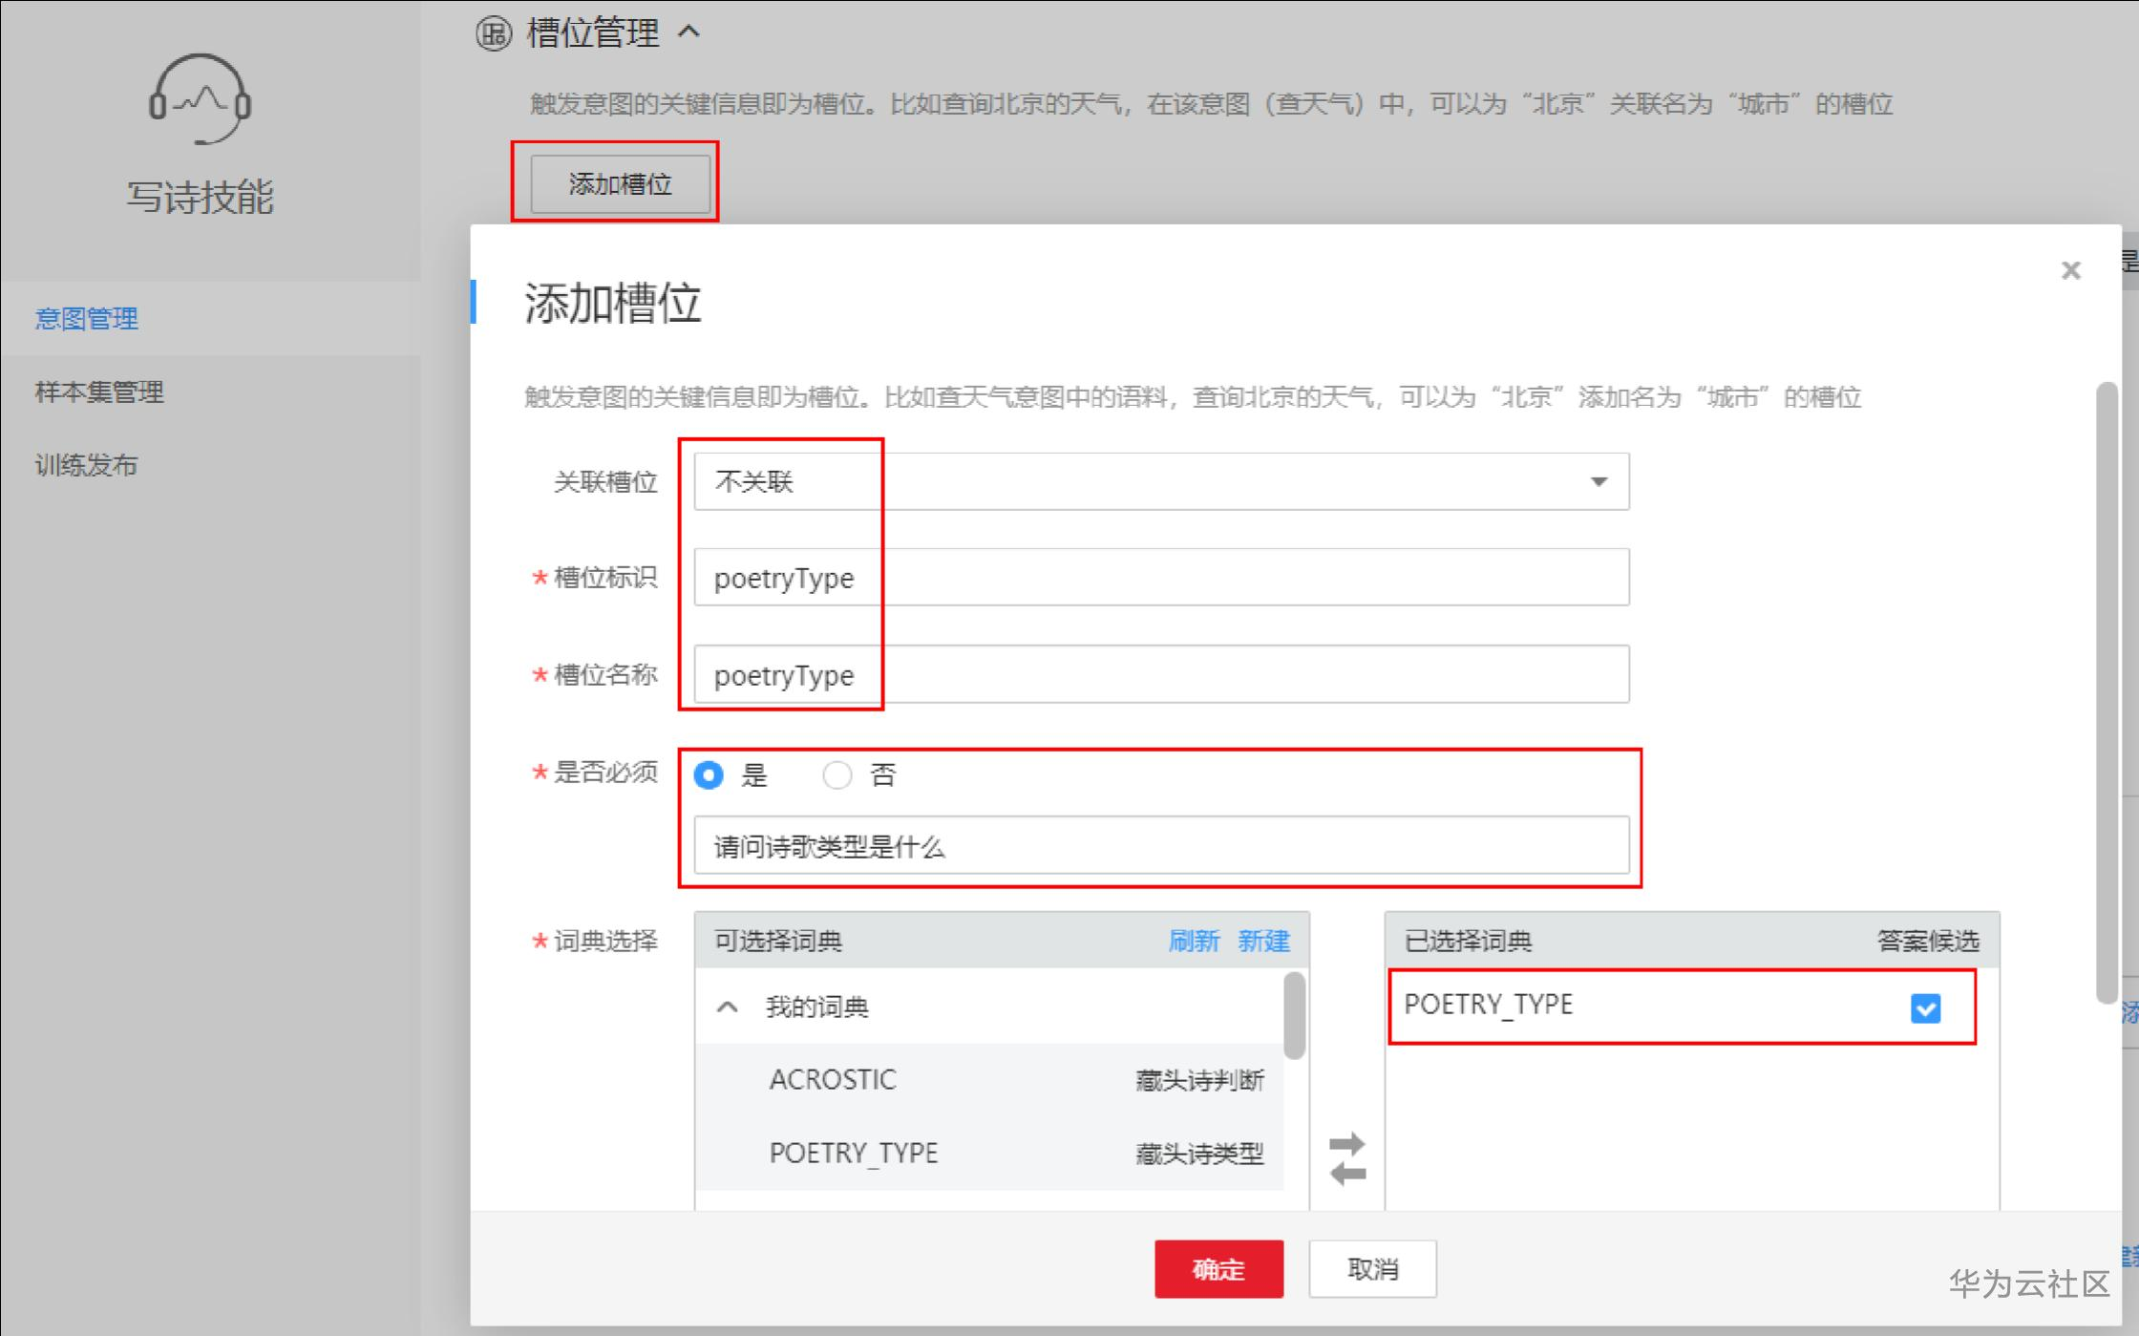This screenshot has width=2139, height=1336.
Task: Select ACROSTIC in available dictionaries
Action: [833, 1080]
